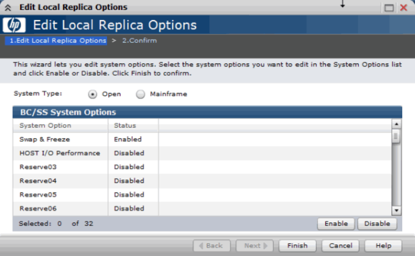The image size is (415, 256).
Task: Select the Mainframe system type radio button
Action: pyautogui.click(x=140, y=94)
